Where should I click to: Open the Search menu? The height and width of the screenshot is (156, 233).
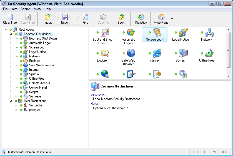26,9
